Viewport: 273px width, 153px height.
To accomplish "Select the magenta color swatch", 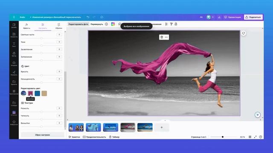I will (30, 93).
